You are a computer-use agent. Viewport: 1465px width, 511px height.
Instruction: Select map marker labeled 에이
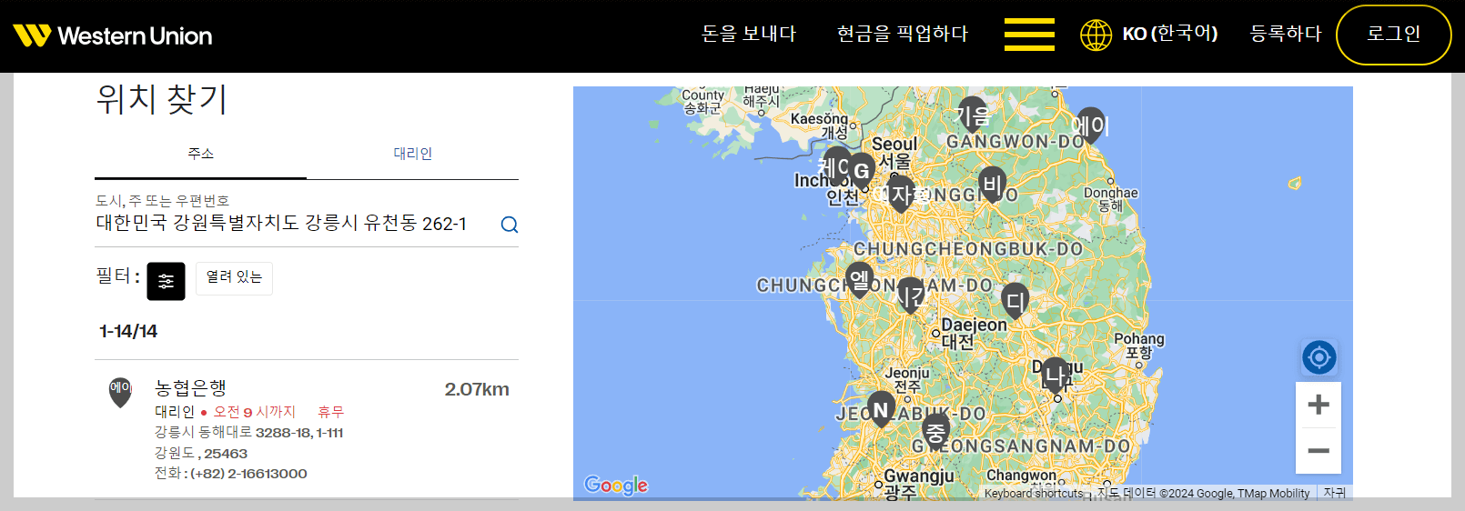click(1090, 125)
